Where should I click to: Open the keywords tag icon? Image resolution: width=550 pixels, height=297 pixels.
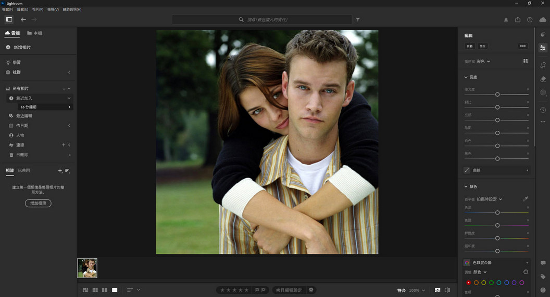pyautogui.click(x=543, y=277)
